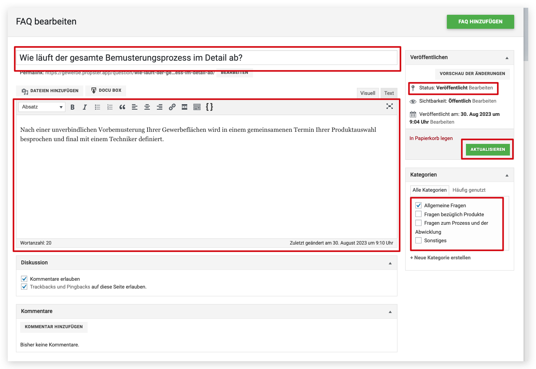Add a blockquote to the text

[122, 107]
